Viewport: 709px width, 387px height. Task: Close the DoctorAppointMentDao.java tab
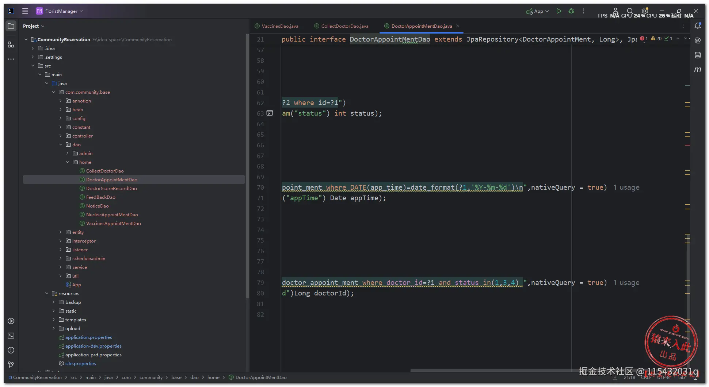[458, 26]
